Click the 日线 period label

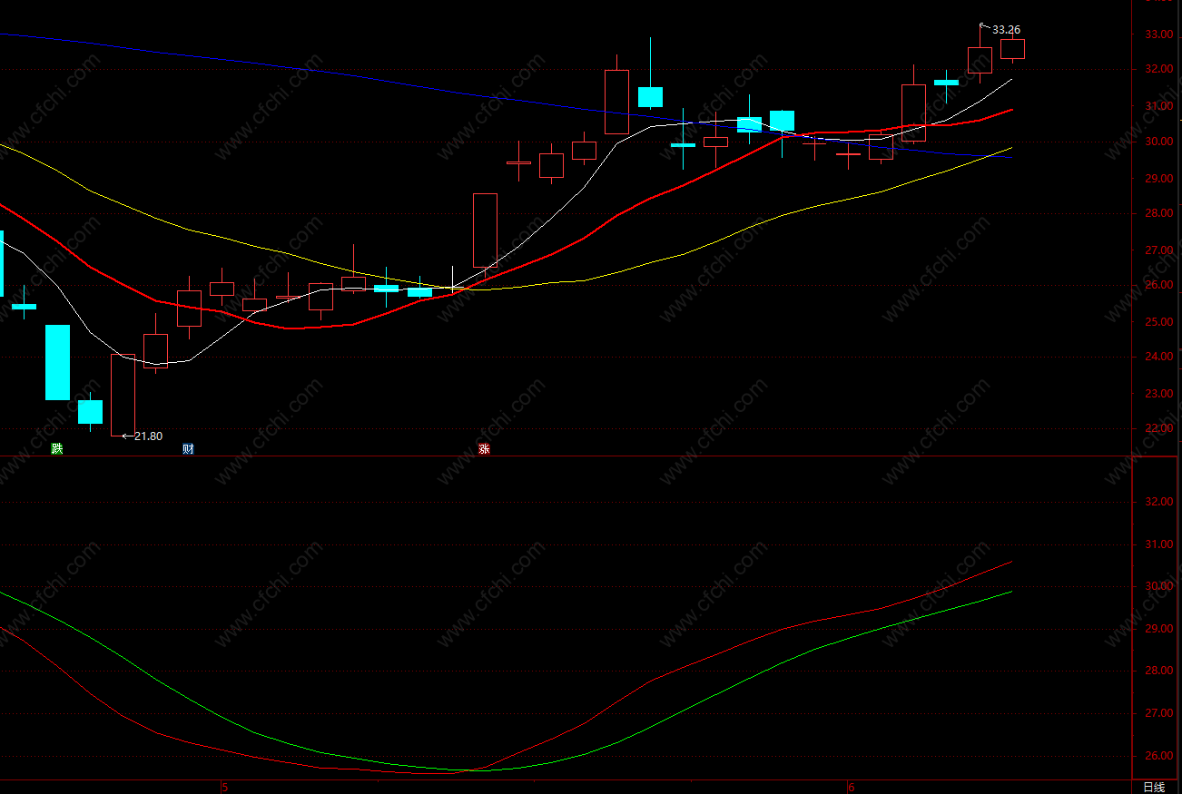(1153, 787)
